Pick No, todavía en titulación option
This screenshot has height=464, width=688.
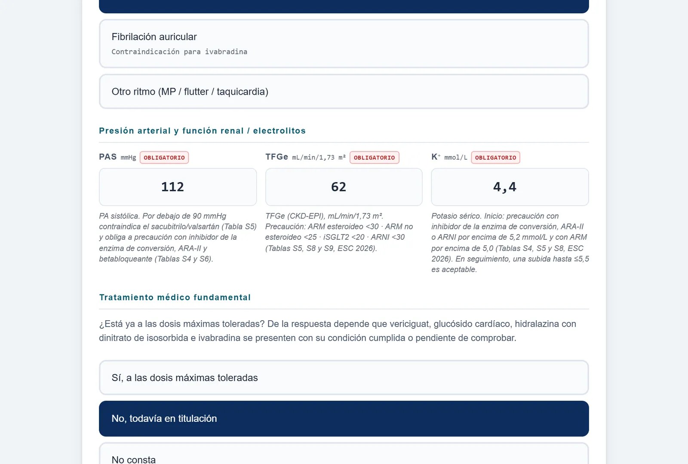[x=344, y=418]
